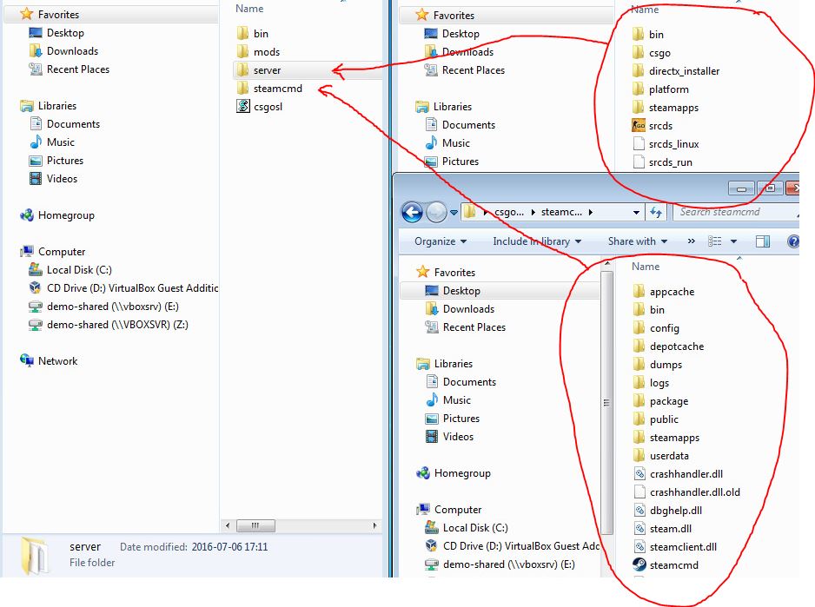815x607 pixels.
Task: Select Recent Places in left window sidebar
Action: click(70, 69)
